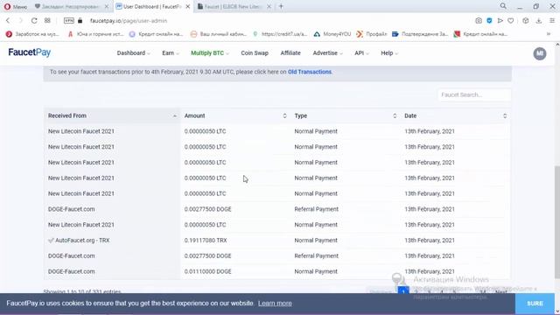Open the player flow icon
Screen dimensions: 560x315
[500, 21]
